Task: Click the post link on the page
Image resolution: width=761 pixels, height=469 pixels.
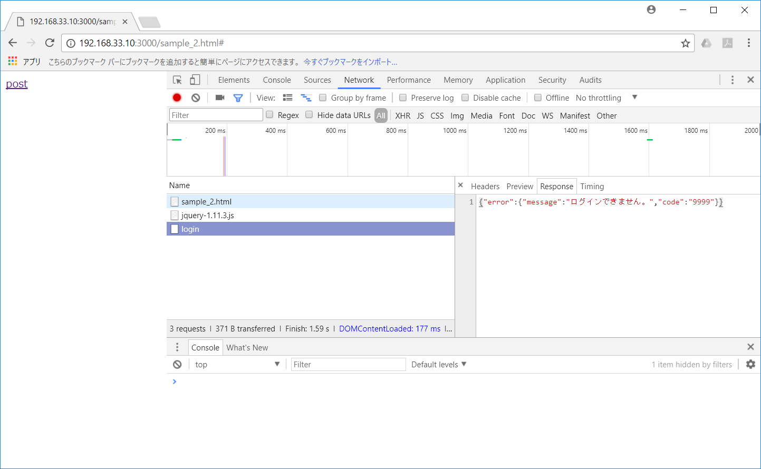Action: pyautogui.click(x=16, y=84)
